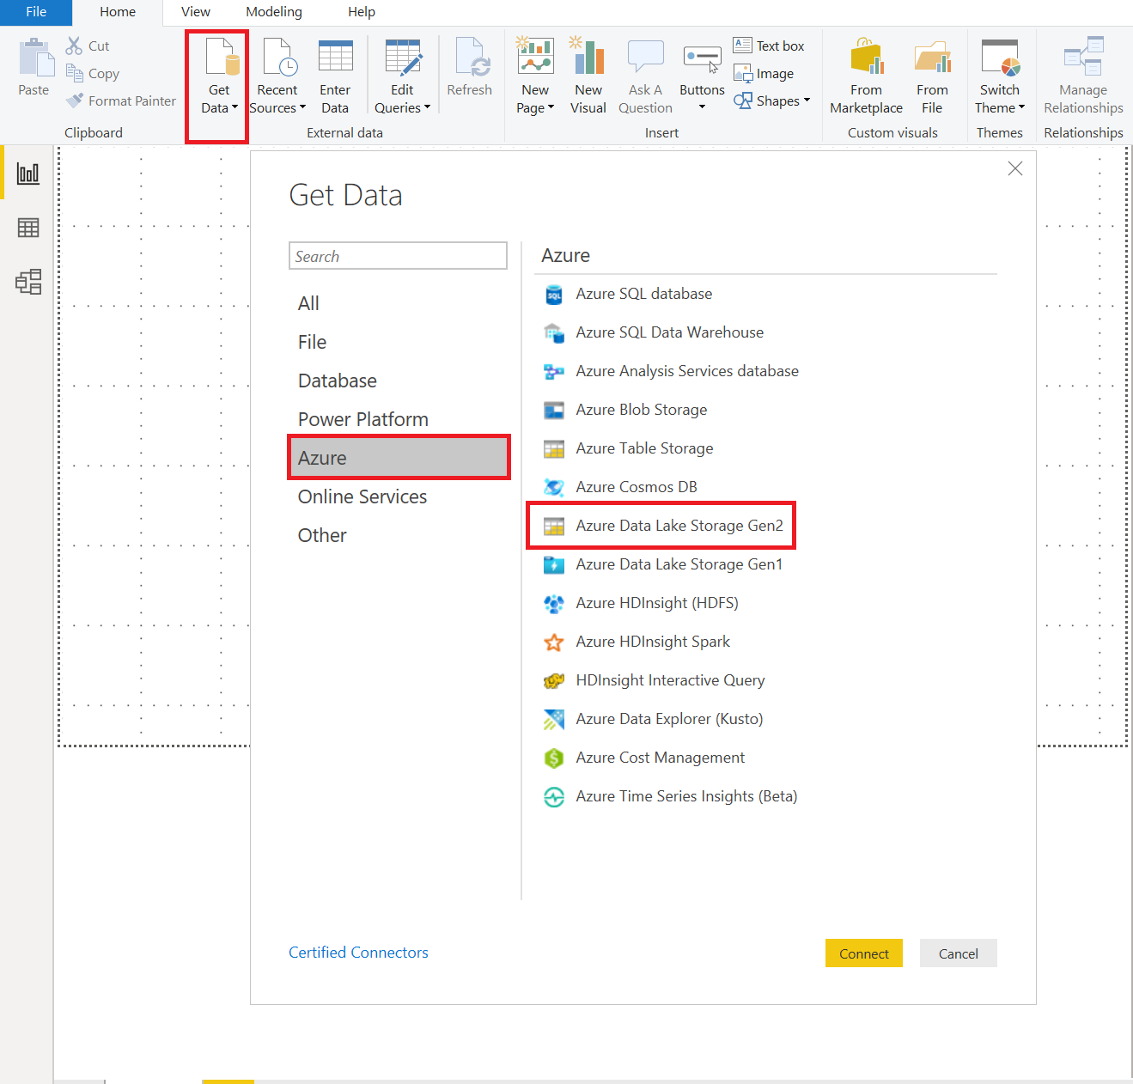Insert a Text box
Screen dimensions: 1133x1084
click(770, 46)
